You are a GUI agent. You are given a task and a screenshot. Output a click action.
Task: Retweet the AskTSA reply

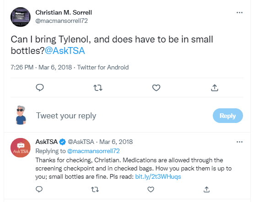coord(95,189)
